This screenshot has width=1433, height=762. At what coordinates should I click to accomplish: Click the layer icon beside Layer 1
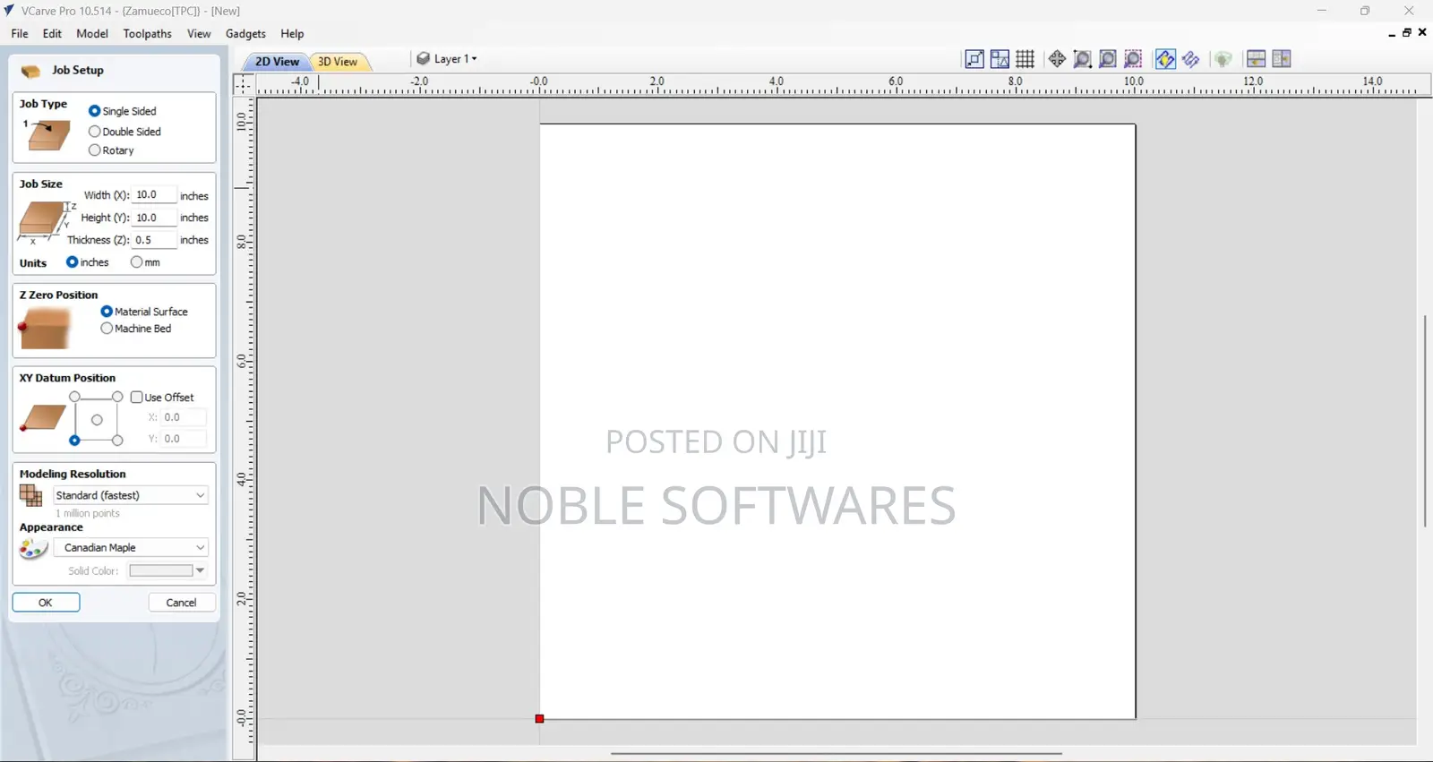click(x=424, y=58)
